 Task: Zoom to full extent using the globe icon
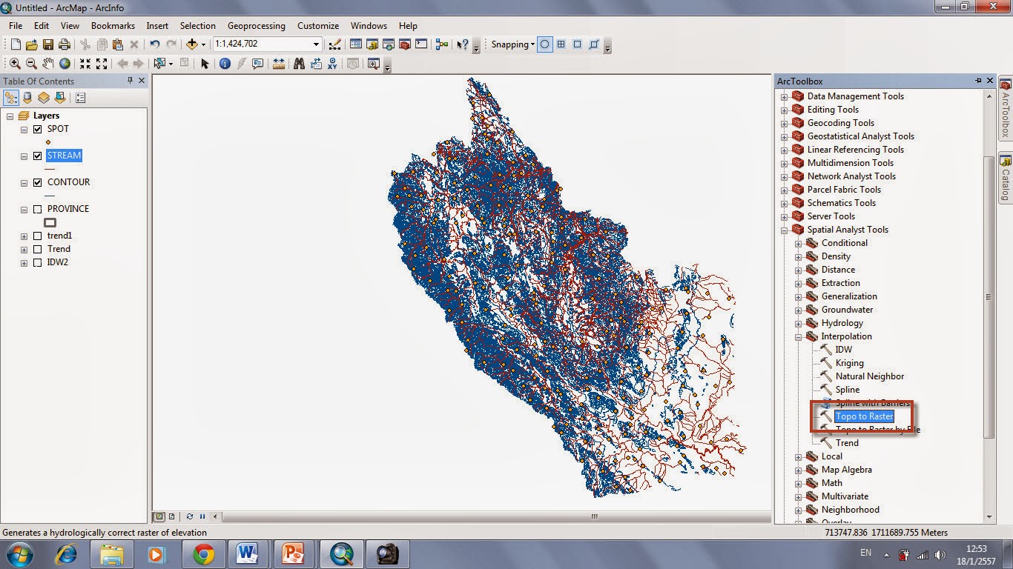point(64,64)
